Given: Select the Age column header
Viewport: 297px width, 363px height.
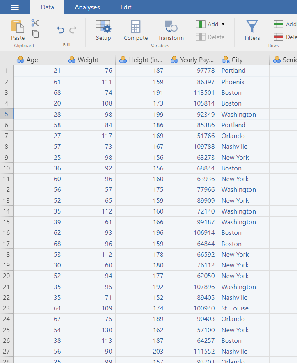Looking at the screenshot, I should coord(39,60).
